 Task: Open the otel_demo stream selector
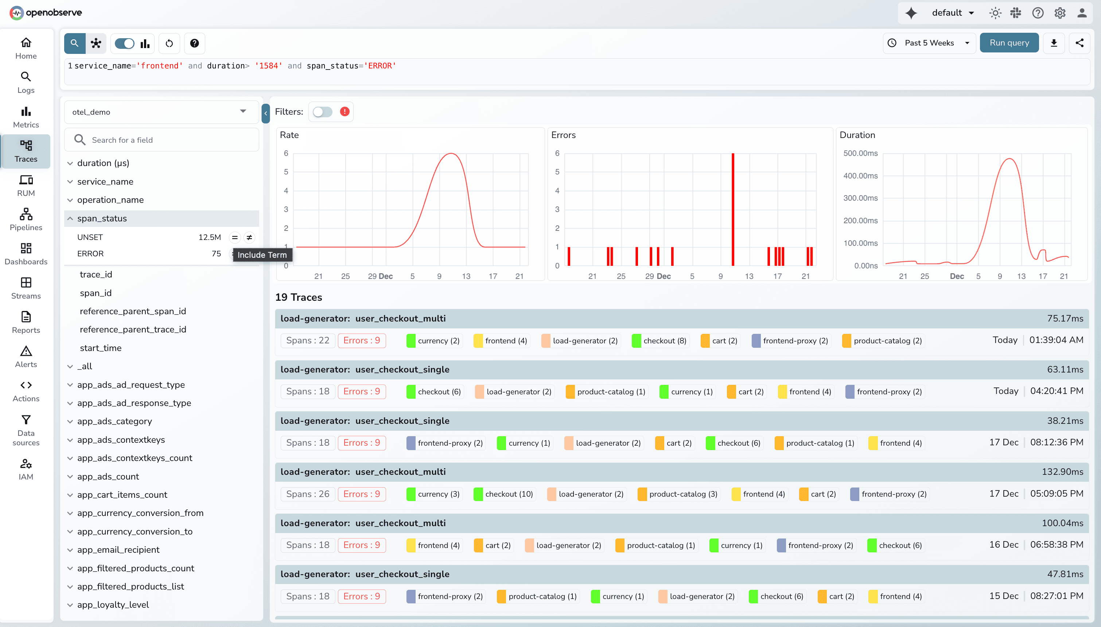coord(161,111)
